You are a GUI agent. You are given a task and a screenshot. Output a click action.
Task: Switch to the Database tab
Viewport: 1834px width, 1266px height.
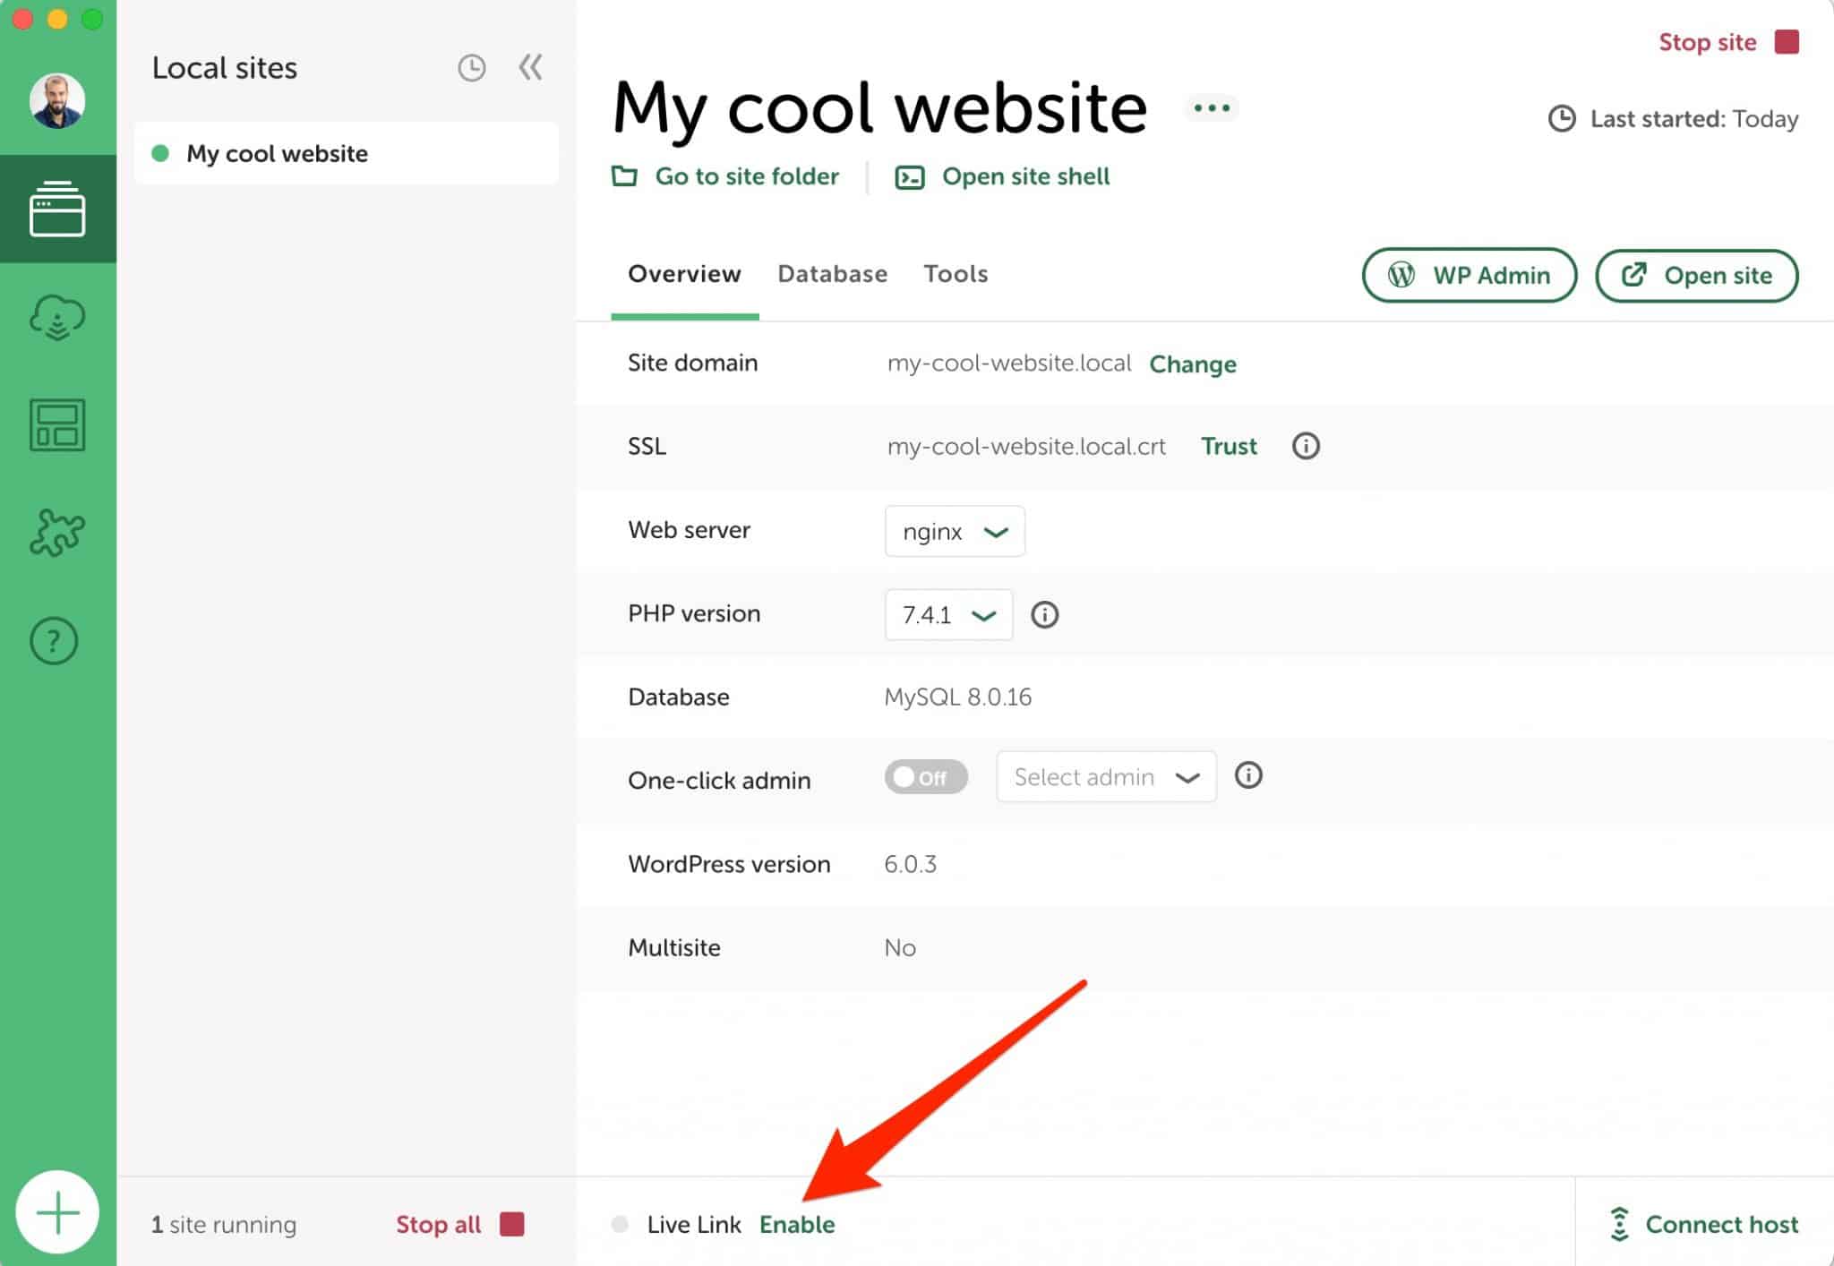pos(832,274)
